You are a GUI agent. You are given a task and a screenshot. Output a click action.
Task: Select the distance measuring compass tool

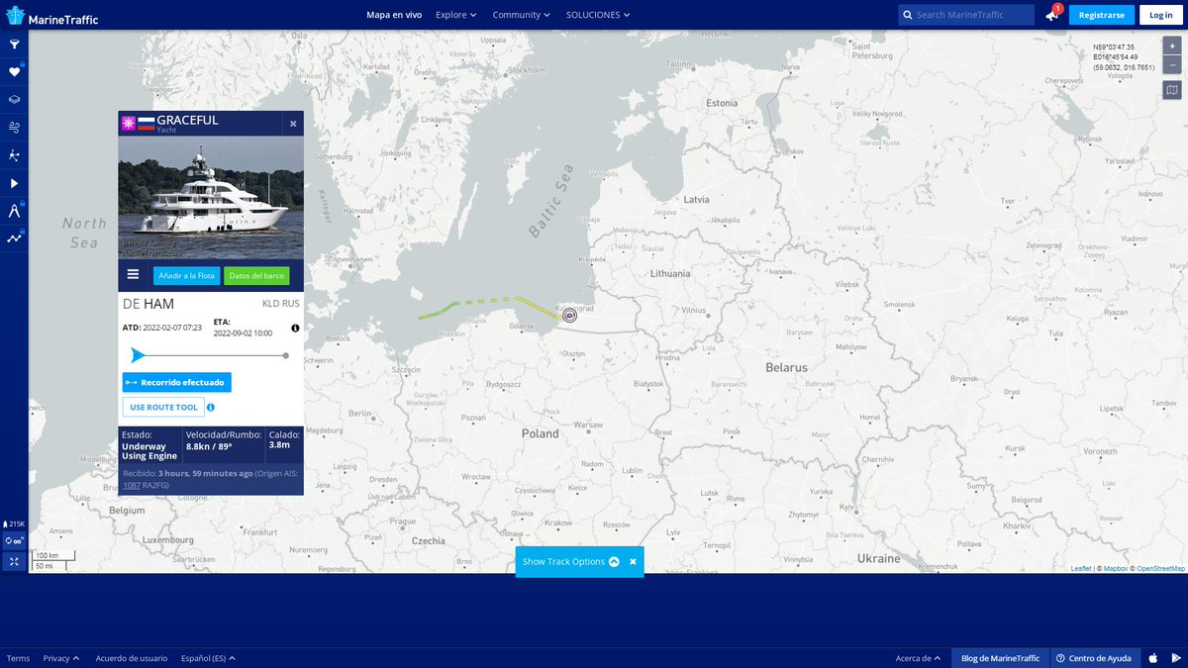[14, 211]
